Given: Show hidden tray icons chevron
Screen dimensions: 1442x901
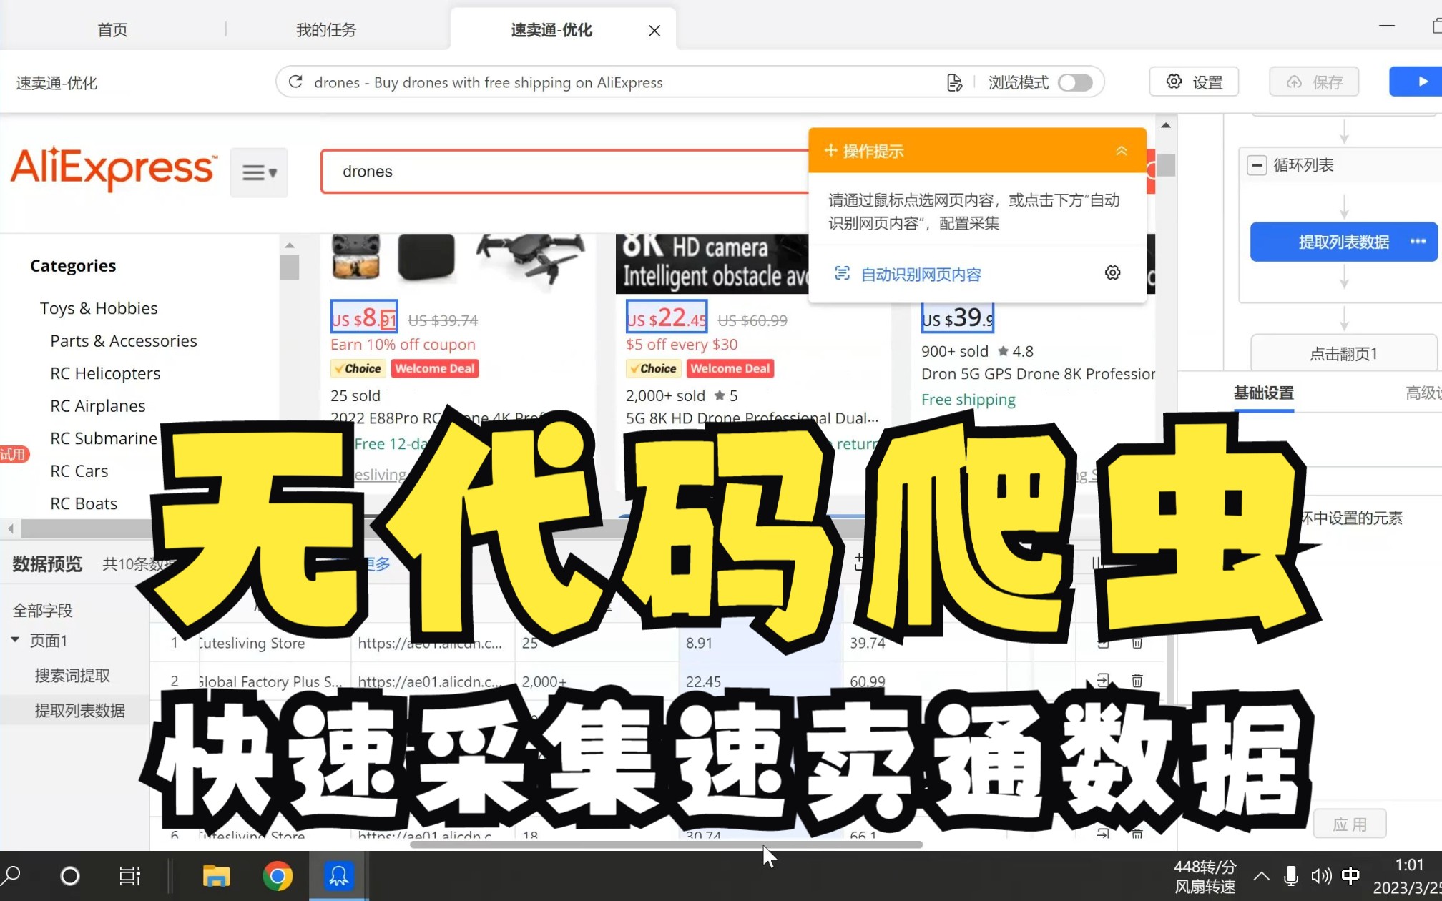Looking at the screenshot, I should pos(1261,876).
